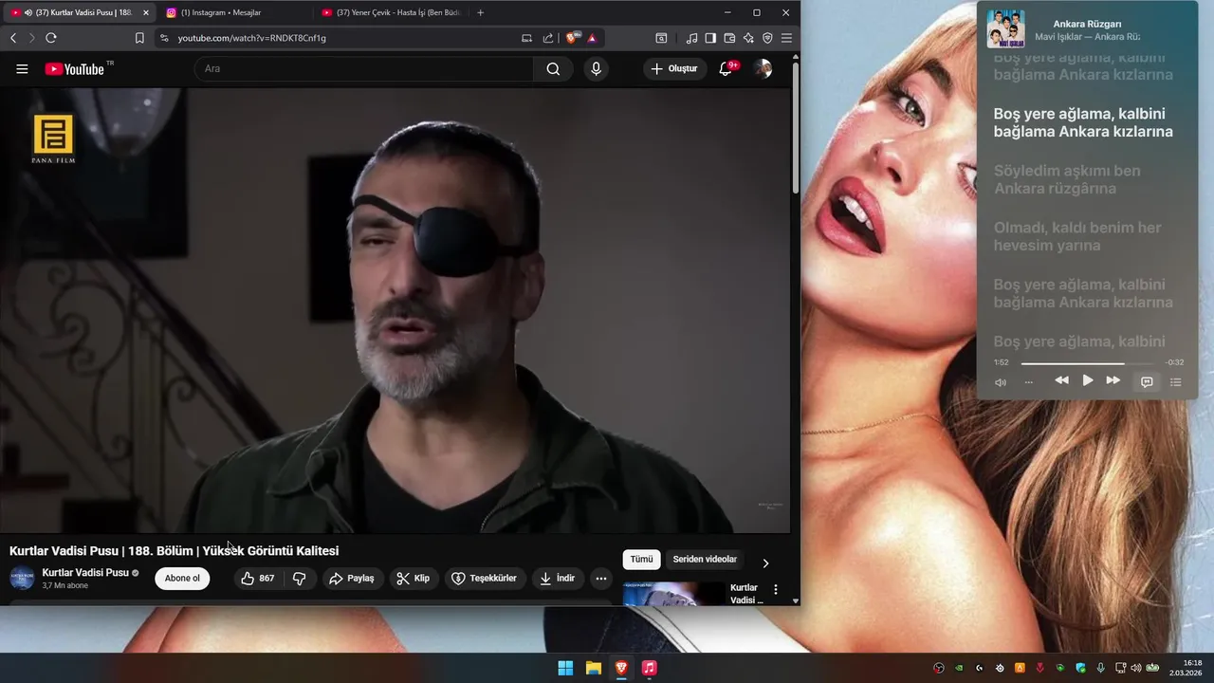Open Brave playlist music note icon
The height and width of the screenshot is (683, 1214).
coord(691,38)
